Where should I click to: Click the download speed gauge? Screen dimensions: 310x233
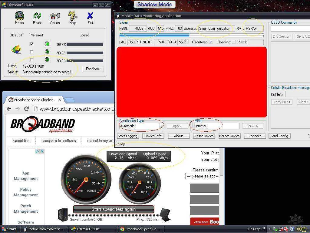point(86,180)
